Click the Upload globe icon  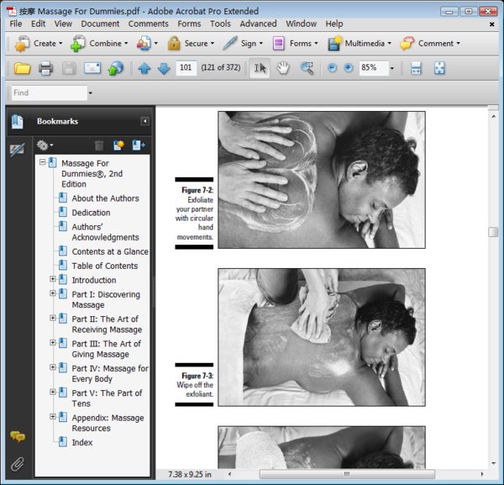[116, 68]
